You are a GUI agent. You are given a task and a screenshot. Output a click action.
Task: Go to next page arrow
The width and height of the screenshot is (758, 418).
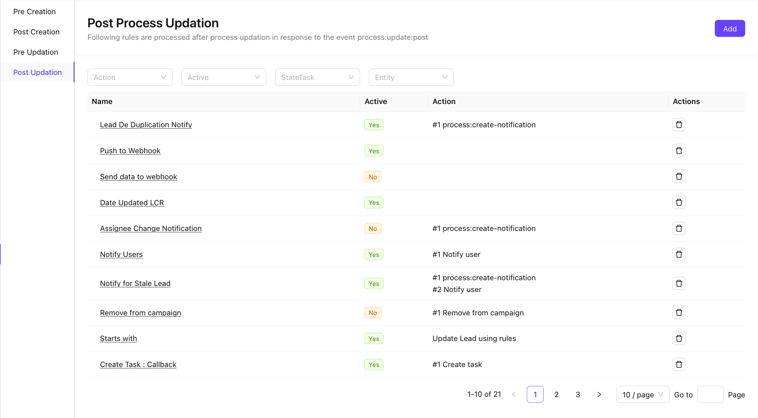click(x=599, y=394)
